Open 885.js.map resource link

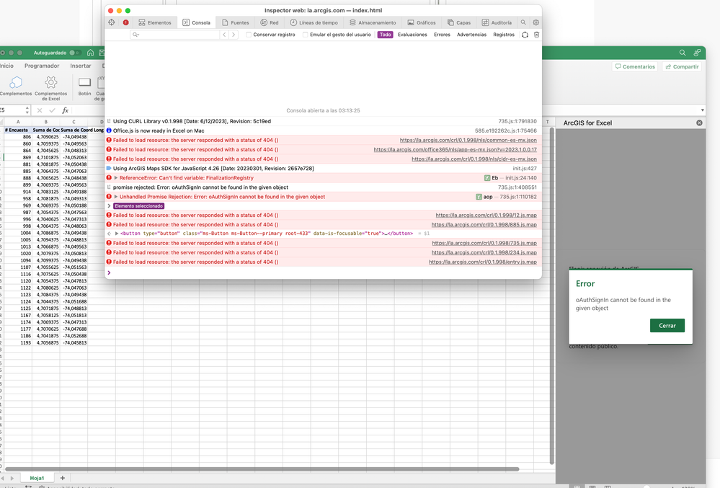(484, 224)
